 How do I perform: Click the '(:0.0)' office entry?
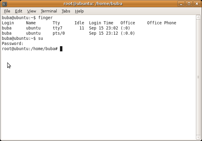[128, 33]
